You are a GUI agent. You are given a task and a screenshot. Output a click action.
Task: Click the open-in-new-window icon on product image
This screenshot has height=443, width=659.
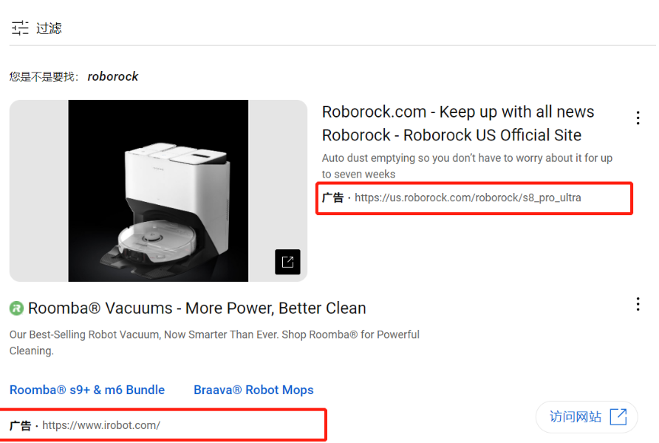click(287, 262)
